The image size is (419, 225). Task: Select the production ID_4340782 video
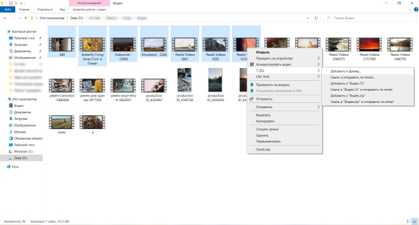(x=184, y=85)
